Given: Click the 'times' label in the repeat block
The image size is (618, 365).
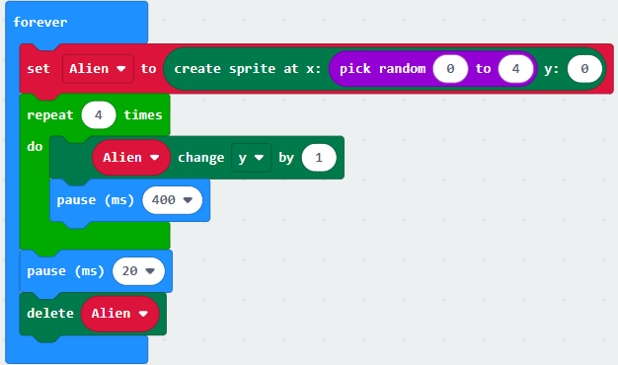Looking at the screenshot, I should click(143, 115).
